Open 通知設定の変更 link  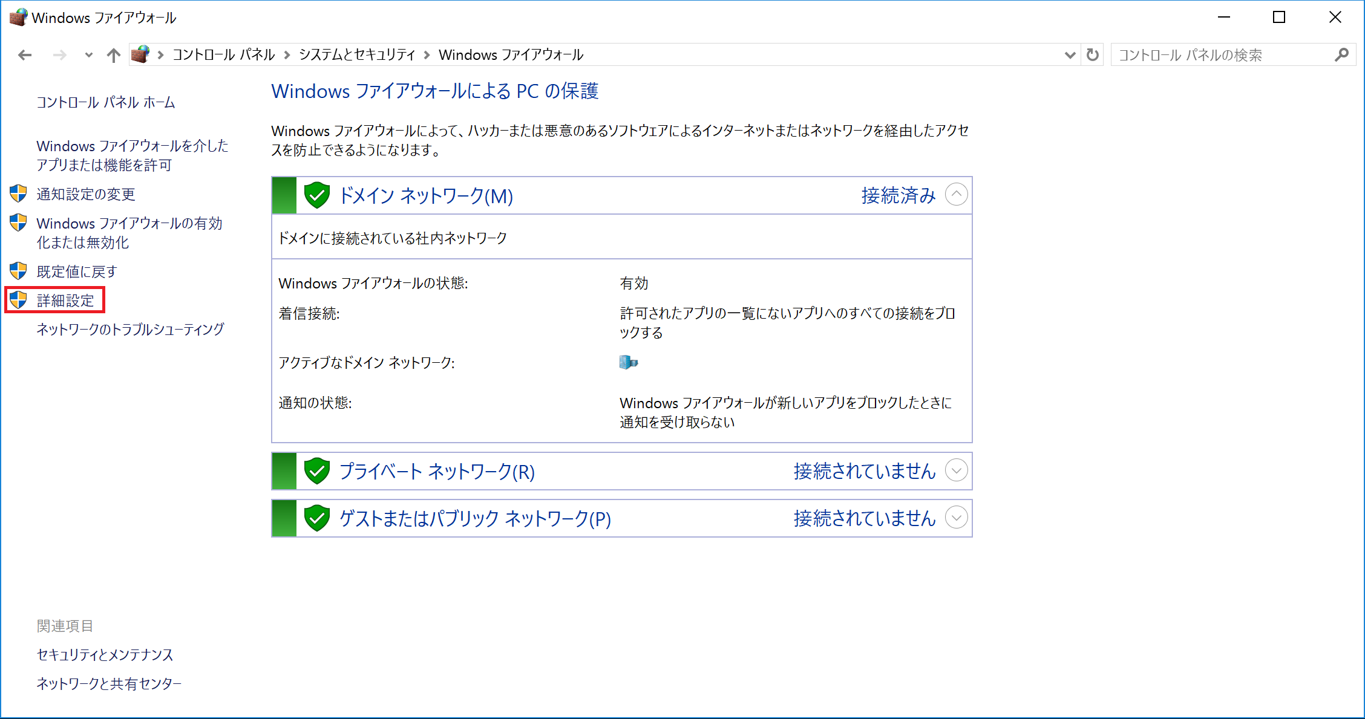[x=86, y=194]
